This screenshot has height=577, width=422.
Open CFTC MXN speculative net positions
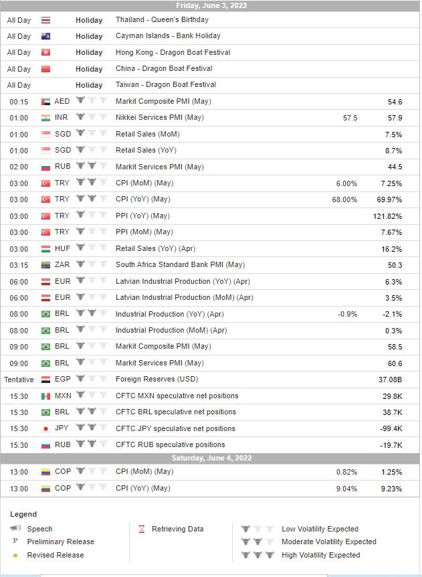coord(177,396)
